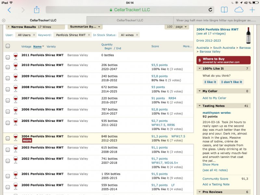Viewport: 260px width, 195px height.
Task: Click wine glass icon for 2009 vintage
Action: tap(16, 77)
